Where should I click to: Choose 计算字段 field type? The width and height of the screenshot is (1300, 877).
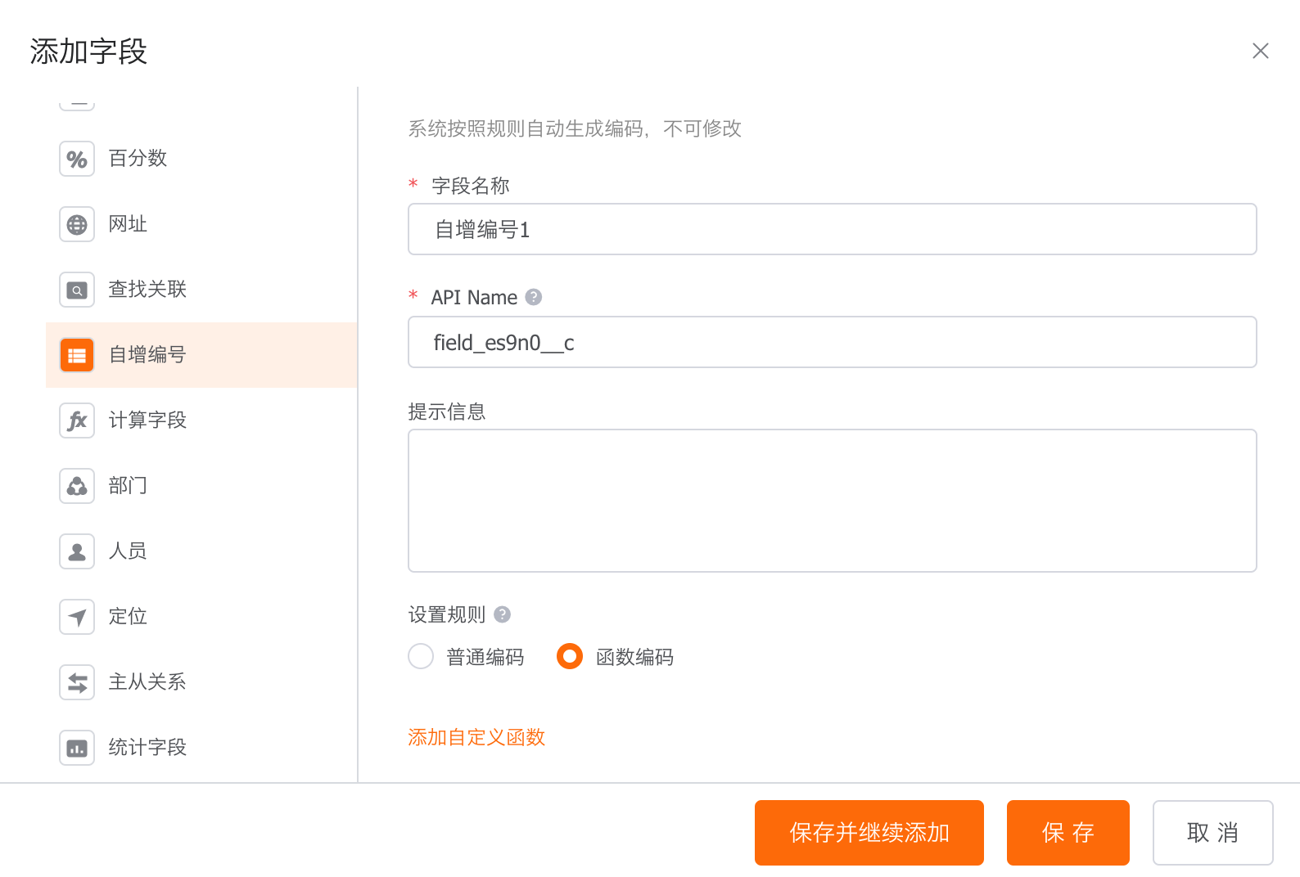[x=201, y=421]
